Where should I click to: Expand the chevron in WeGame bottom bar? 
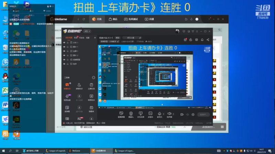(185, 127)
